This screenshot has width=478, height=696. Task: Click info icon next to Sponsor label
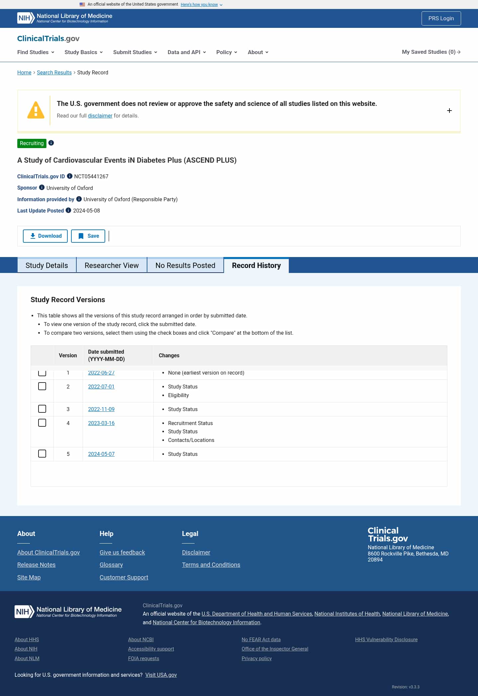coord(42,188)
